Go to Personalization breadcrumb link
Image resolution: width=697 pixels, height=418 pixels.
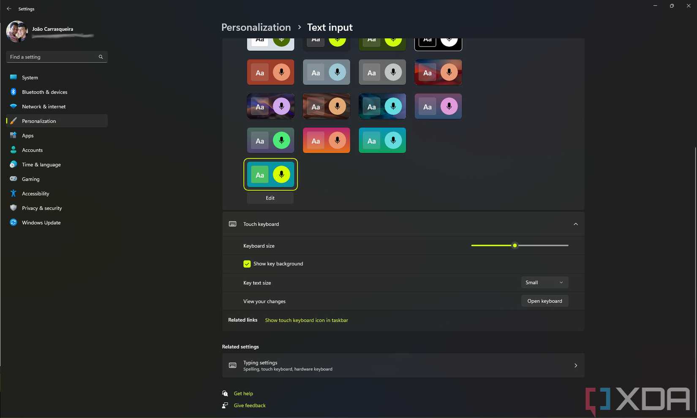(x=256, y=27)
